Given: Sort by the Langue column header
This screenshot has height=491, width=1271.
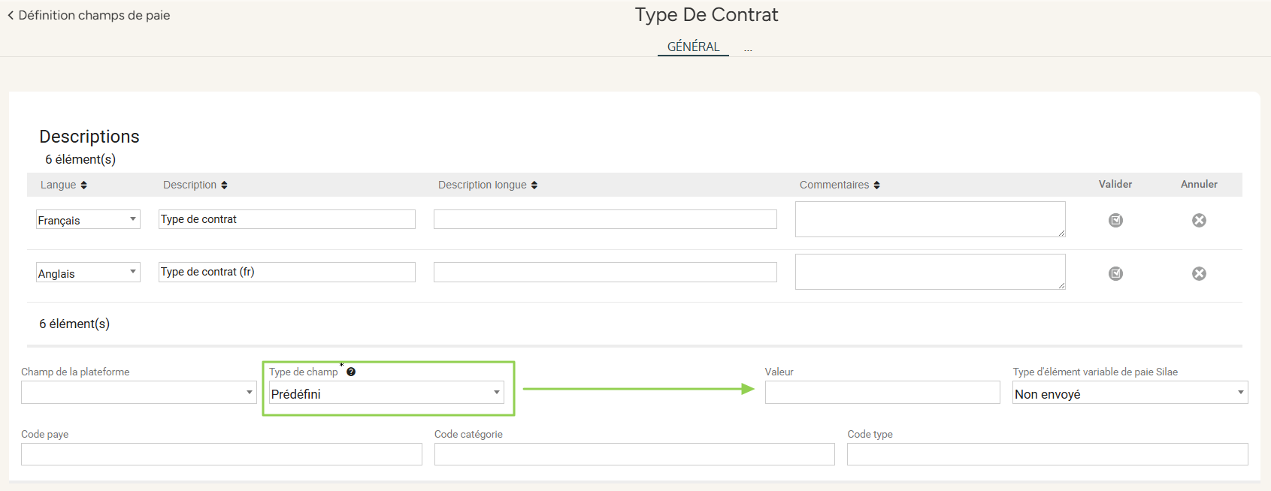Looking at the screenshot, I should (x=64, y=185).
